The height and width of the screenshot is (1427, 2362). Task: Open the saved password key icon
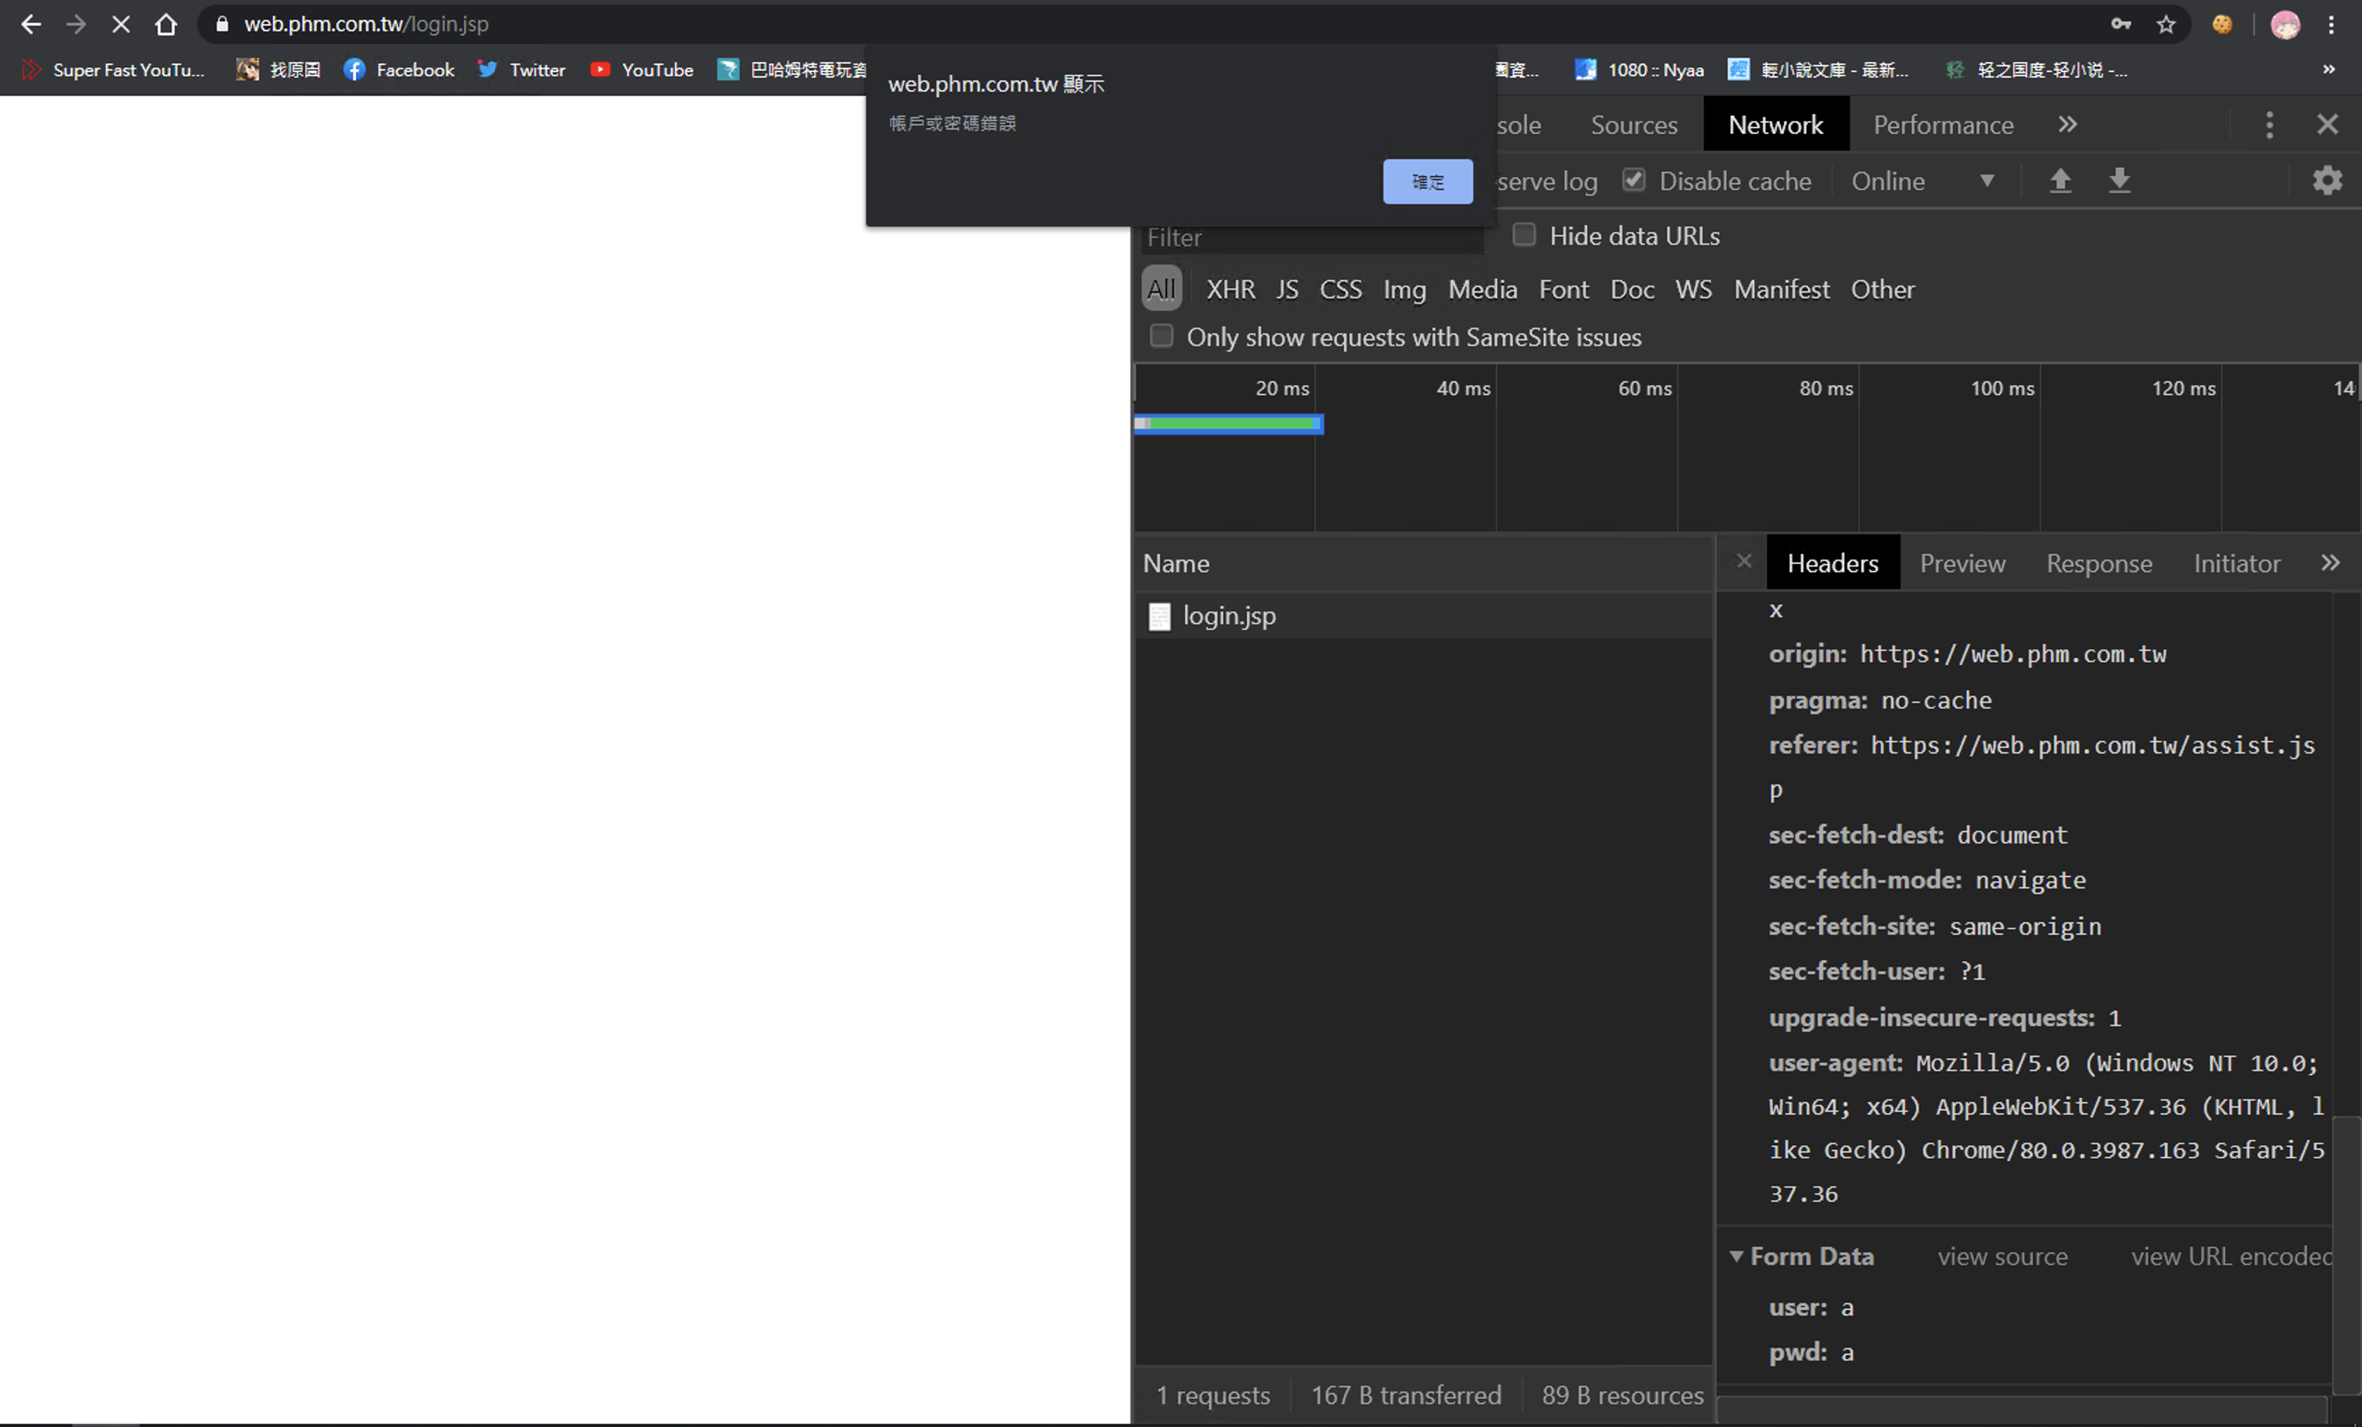coord(2120,24)
